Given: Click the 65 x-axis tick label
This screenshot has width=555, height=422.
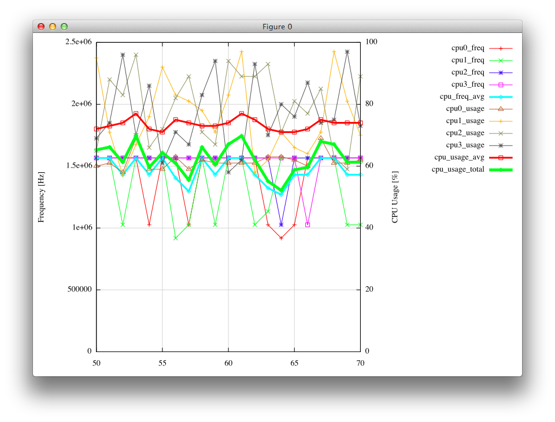Looking at the screenshot, I should point(294,363).
